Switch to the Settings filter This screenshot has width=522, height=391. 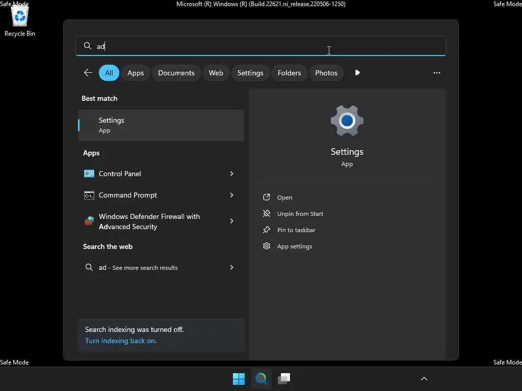[250, 73]
